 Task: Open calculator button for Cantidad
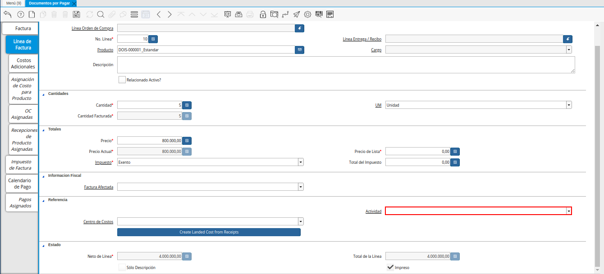tap(187, 105)
